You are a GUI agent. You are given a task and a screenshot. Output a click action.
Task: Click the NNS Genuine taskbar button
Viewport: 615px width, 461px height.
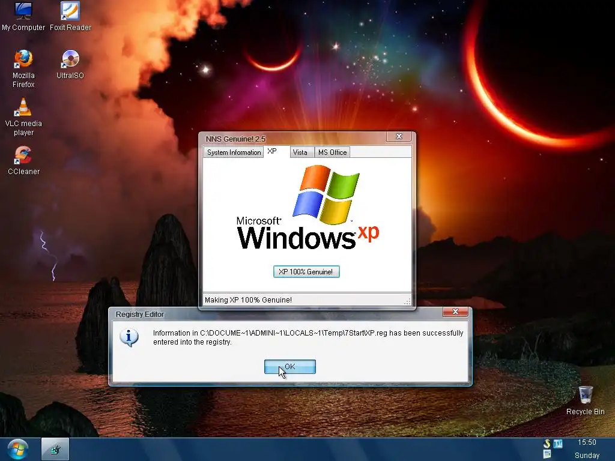(x=55, y=449)
